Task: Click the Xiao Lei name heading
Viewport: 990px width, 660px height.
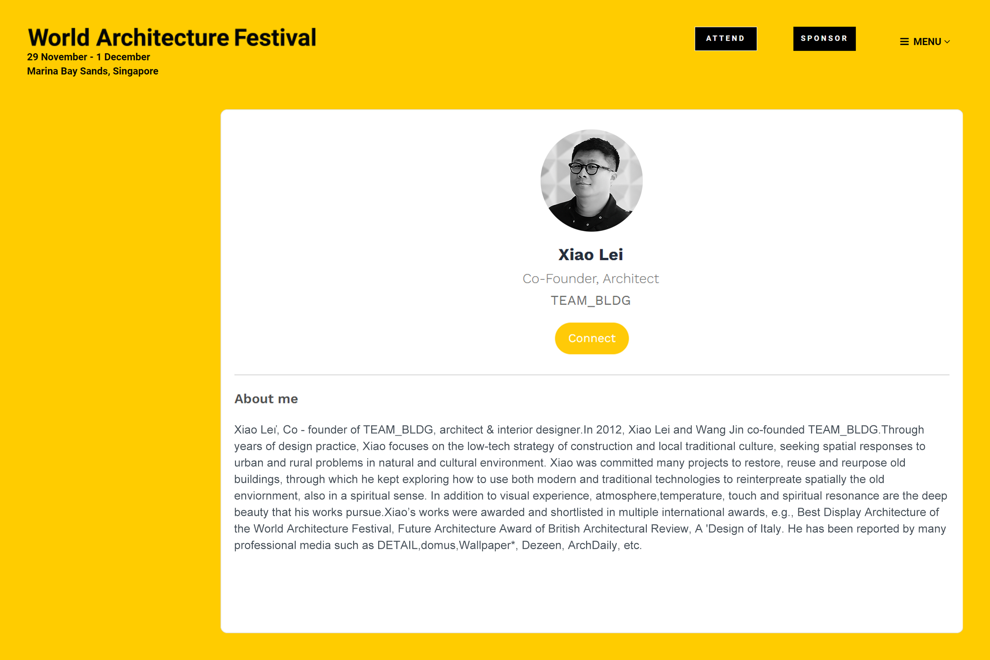Action: (x=591, y=255)
